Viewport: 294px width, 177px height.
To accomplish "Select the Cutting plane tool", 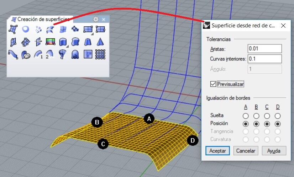I will pos(38,42).
